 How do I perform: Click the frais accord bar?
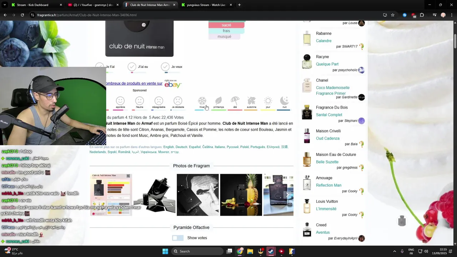pyautogui.click(x=226, y=31)
